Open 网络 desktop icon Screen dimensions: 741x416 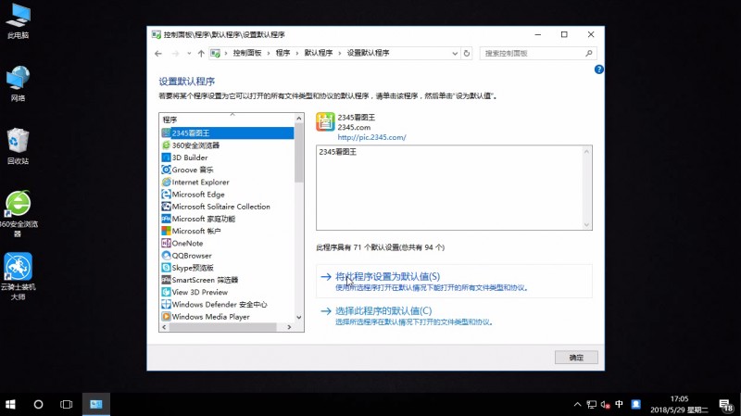point(18,84)
